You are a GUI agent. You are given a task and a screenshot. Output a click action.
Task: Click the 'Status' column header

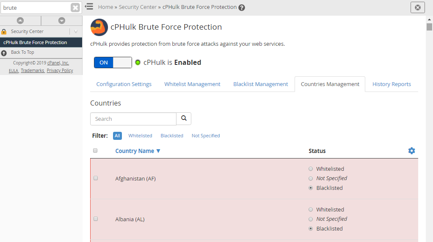pyautogui.click(x=317, y=151)
